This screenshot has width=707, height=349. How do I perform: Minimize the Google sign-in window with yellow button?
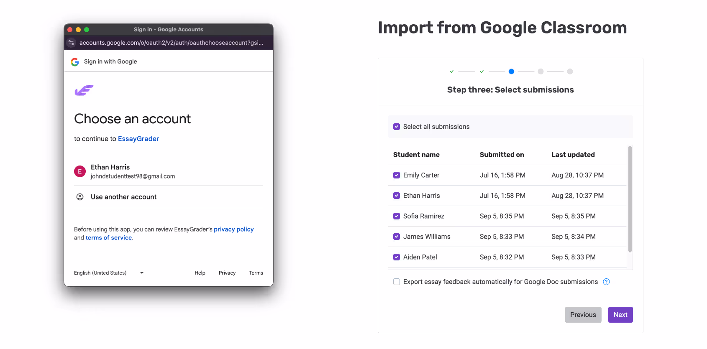78,30
